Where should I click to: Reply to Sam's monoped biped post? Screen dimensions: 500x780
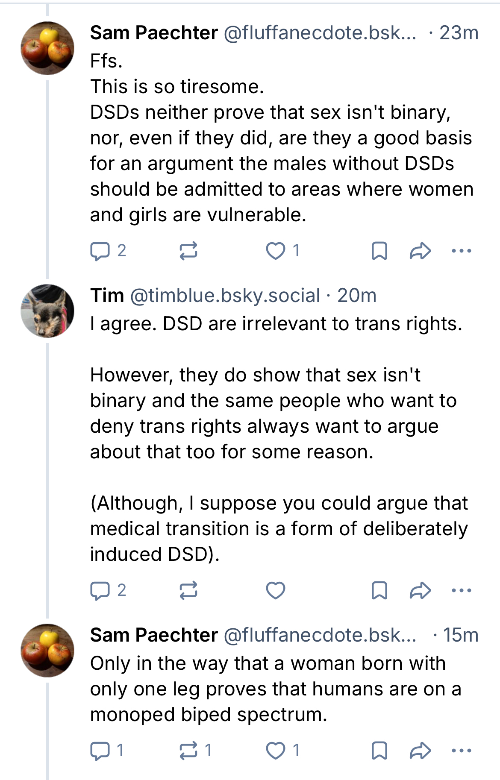tap(100, 751)
